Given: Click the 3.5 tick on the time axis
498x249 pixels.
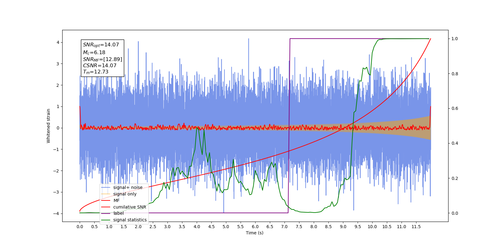Looking at the screenshot, I should tap(182, 227).
